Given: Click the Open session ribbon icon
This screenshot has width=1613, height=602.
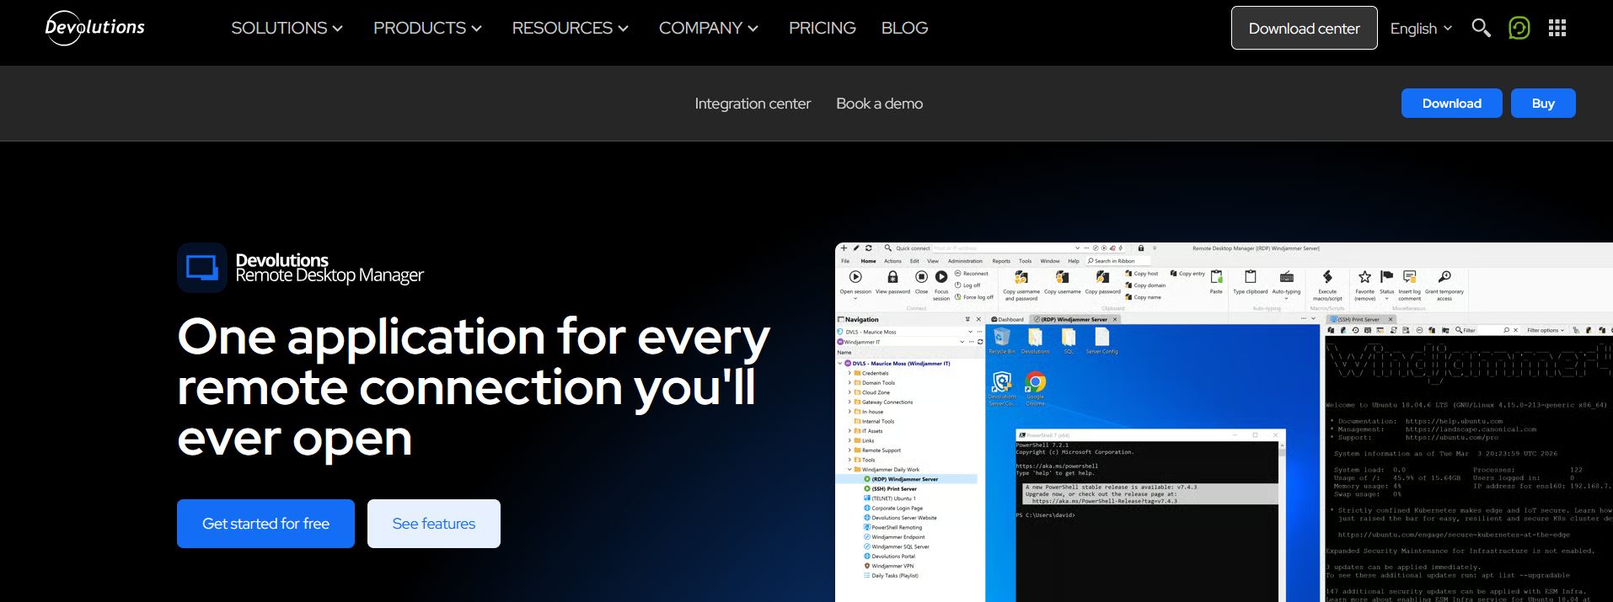Looking at the screenshot, I should point(855,277).
